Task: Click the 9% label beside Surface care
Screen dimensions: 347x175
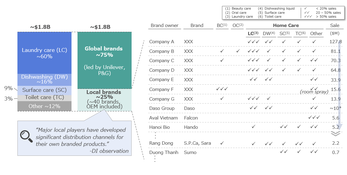Action: click(8, 88)
